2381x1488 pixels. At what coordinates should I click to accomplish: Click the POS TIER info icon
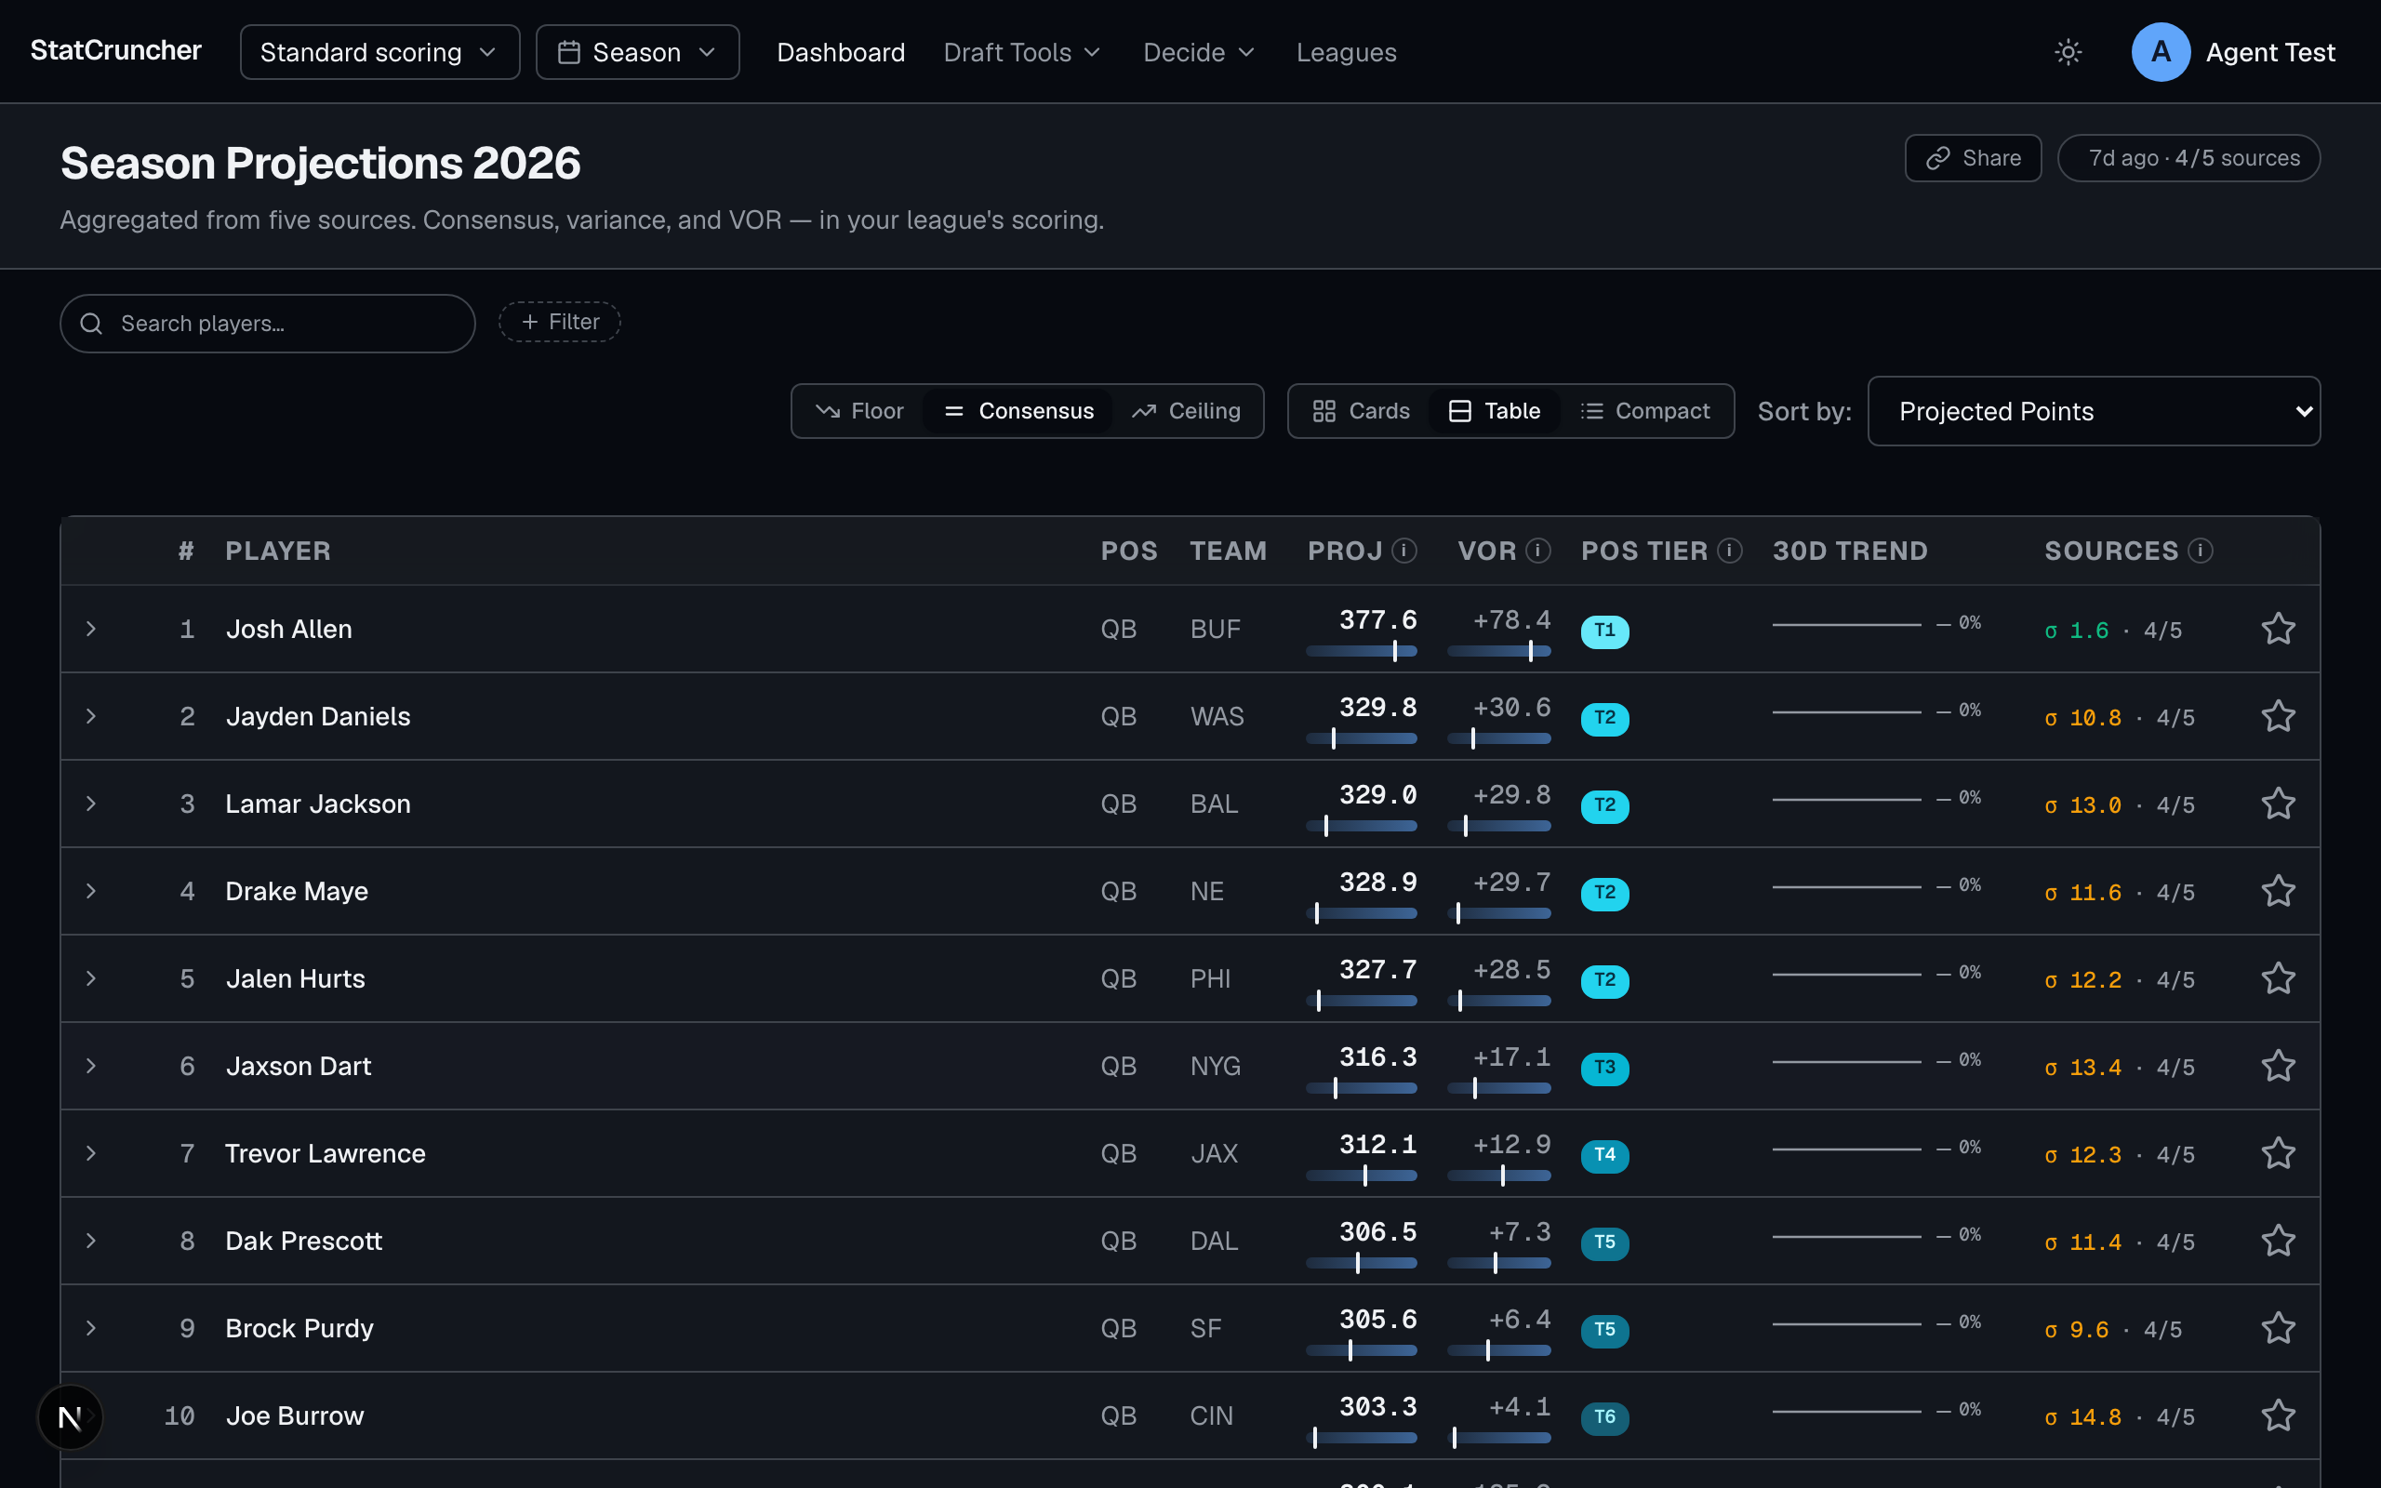click(1730, 551)
